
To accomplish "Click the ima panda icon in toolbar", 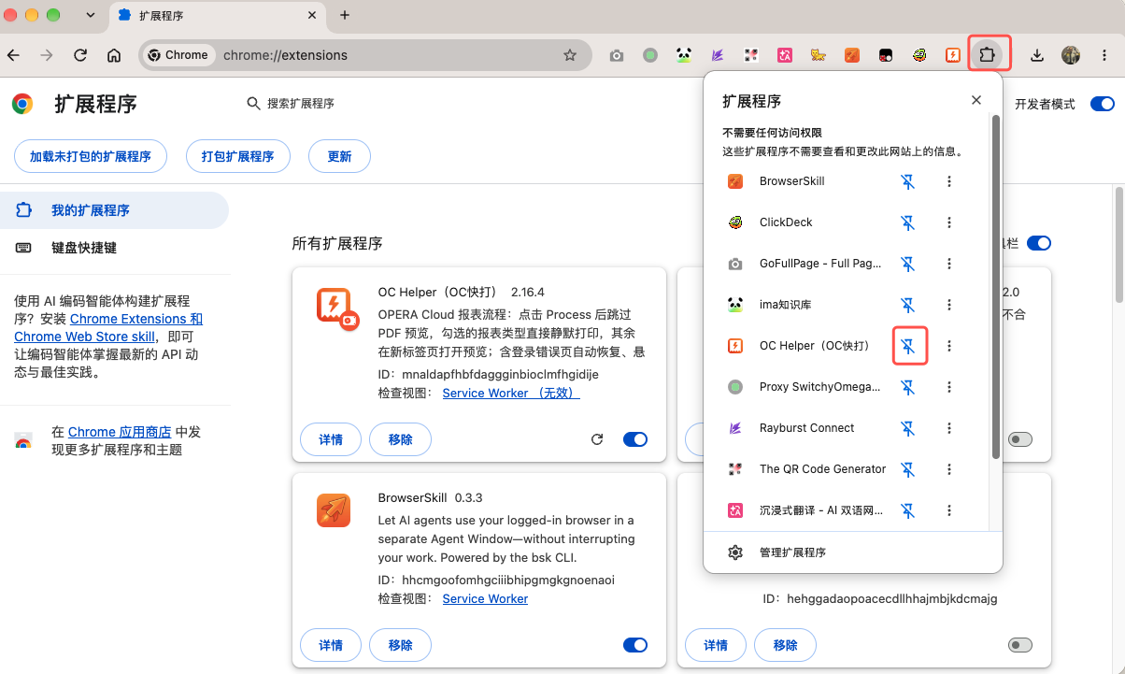I will (684, 55).
